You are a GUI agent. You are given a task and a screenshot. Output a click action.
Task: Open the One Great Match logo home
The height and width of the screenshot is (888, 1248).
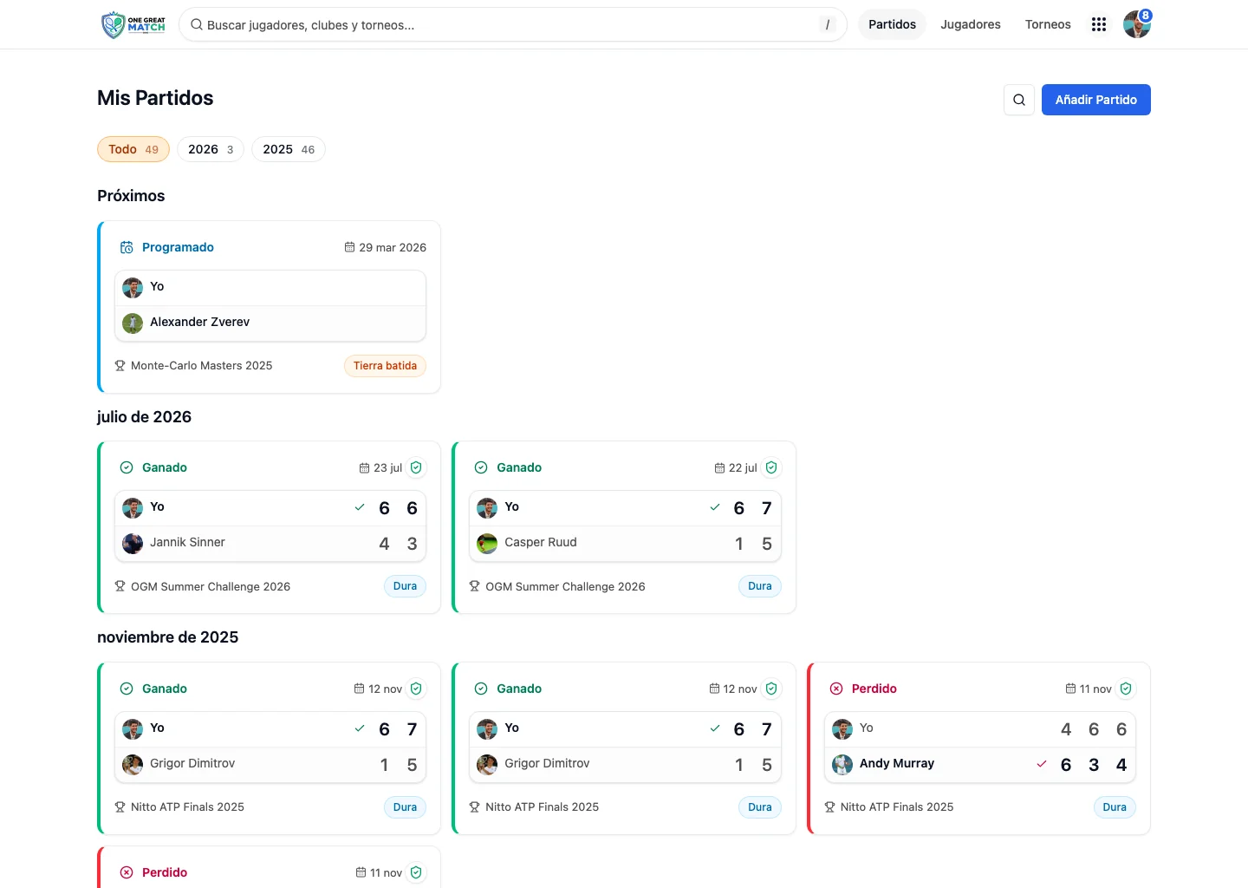[x=133, y=25]
